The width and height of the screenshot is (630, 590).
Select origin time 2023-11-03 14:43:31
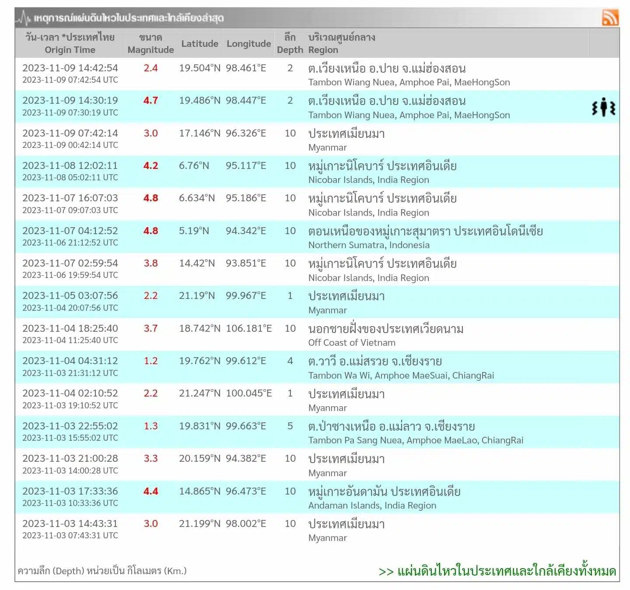tap(70, 523)
